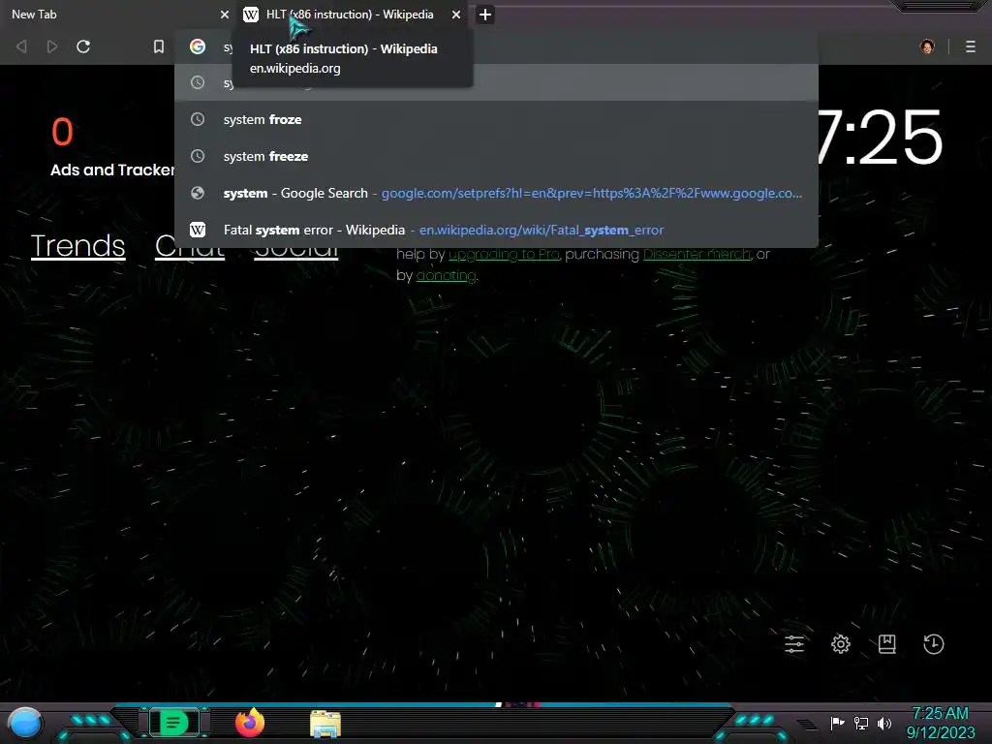This screenshot has width=992, height=744.
Task: Open the 'Dissenter merch' link
Action: coord(697,255)
